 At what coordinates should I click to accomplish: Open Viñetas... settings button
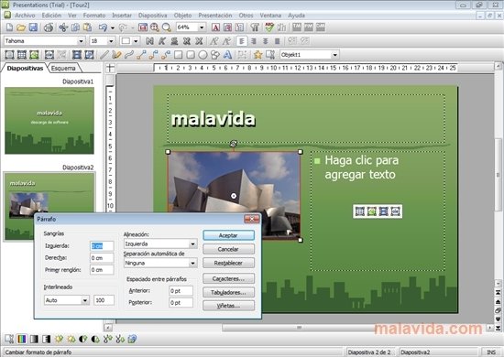[x=228, y=306]
